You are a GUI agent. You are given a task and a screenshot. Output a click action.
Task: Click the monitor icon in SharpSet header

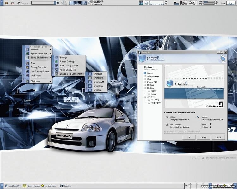(x=223, y=59)
